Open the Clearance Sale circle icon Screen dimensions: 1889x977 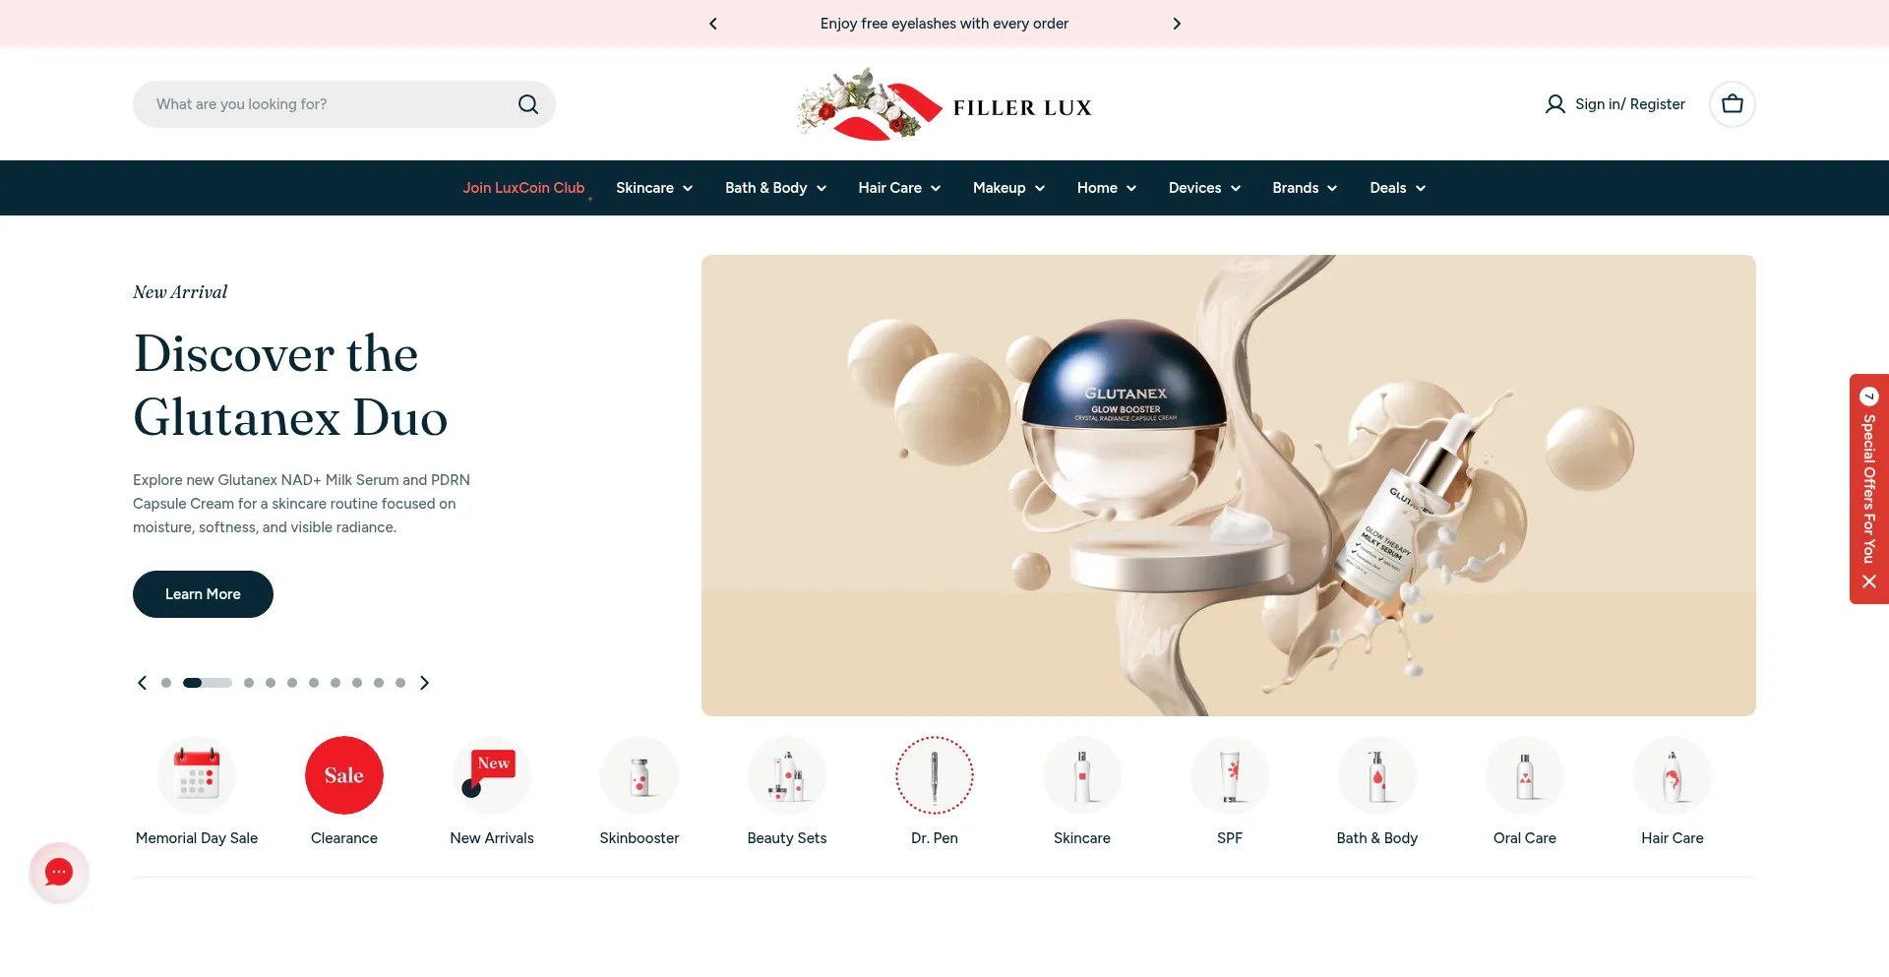pos(344,775)
